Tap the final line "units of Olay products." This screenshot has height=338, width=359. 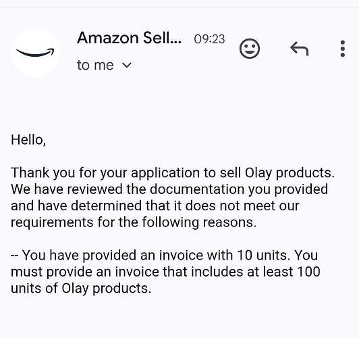pos(81,289)
